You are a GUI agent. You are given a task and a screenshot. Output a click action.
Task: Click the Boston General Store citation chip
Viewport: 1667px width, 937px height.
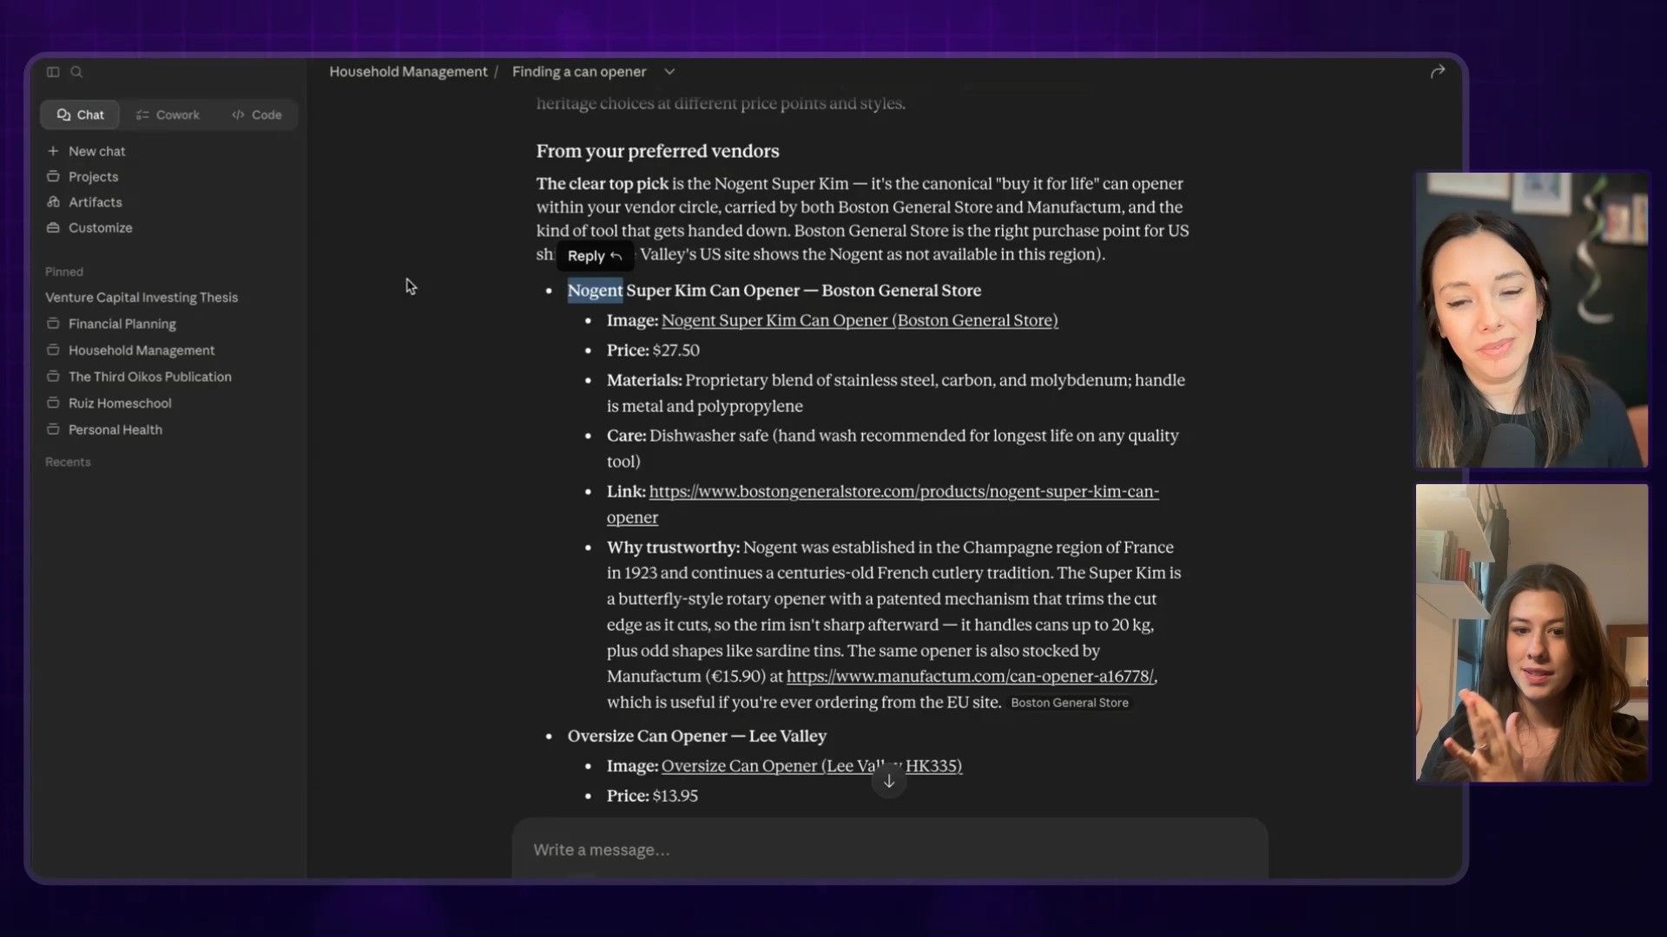tap(1070, 703)
